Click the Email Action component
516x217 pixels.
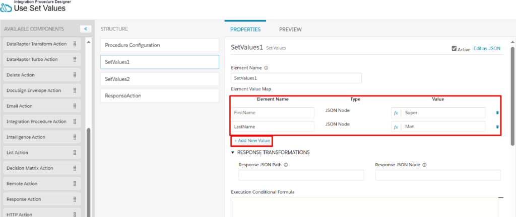click(x=42, y=106)
